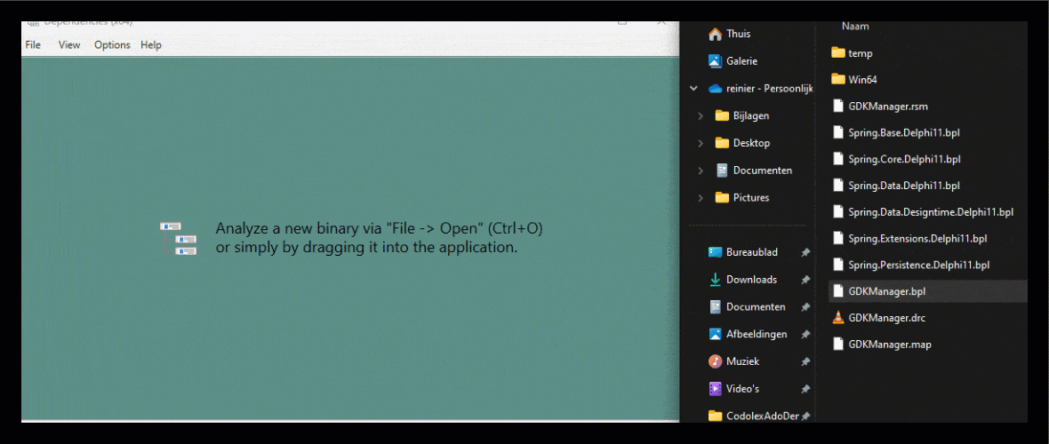Expand the Desktop folder node
The height and width of the screenshot is (444, 1049).
pyautogui.click(x=701, y=143)
